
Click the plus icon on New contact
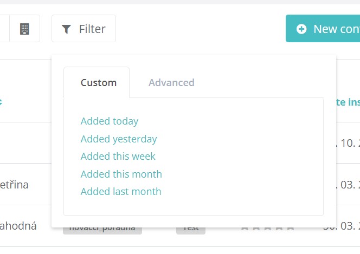coord(301,29)
